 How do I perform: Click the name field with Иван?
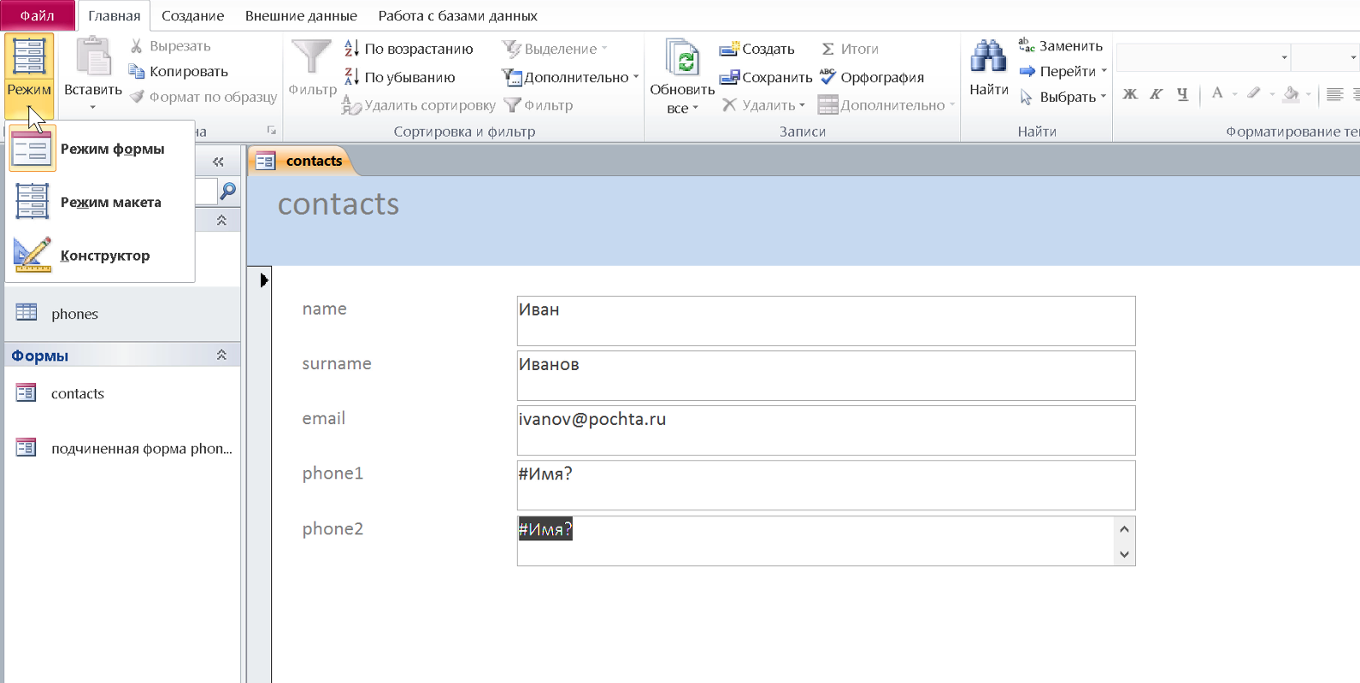(826, 321)
